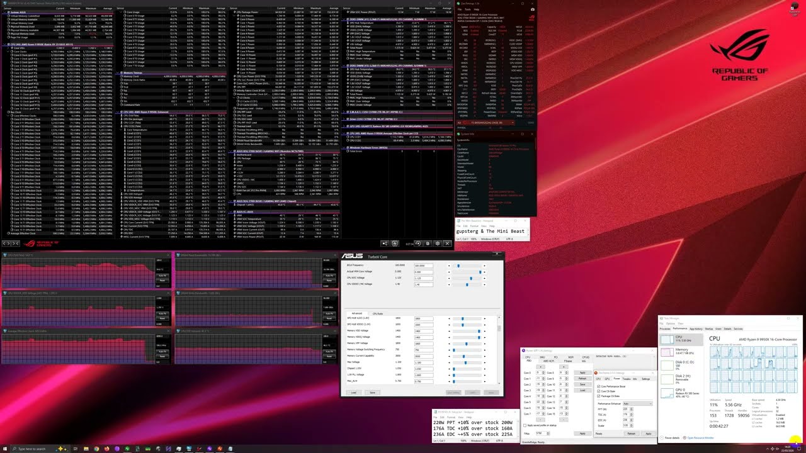
Task: Launch Chrome from the taskbar
Action: point(96,449)
